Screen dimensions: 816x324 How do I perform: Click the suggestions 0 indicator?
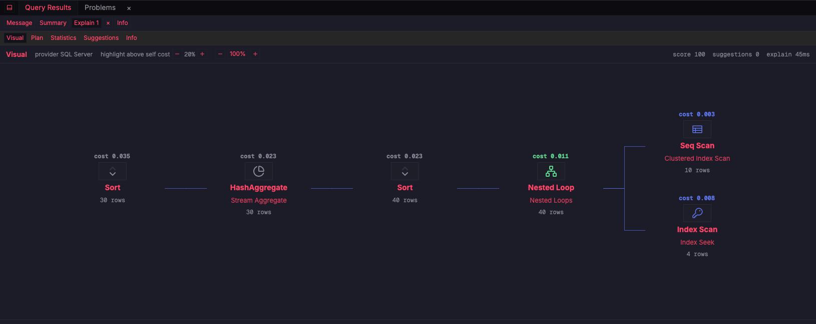736,54
